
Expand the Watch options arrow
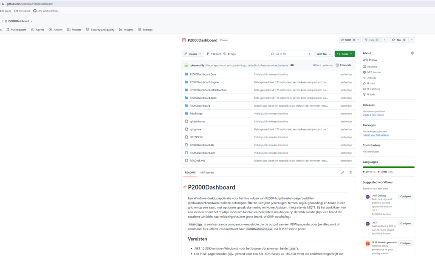[358, 40]
